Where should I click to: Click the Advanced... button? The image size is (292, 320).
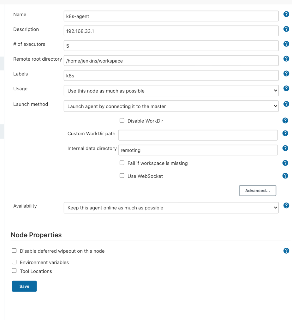(258, 191)
